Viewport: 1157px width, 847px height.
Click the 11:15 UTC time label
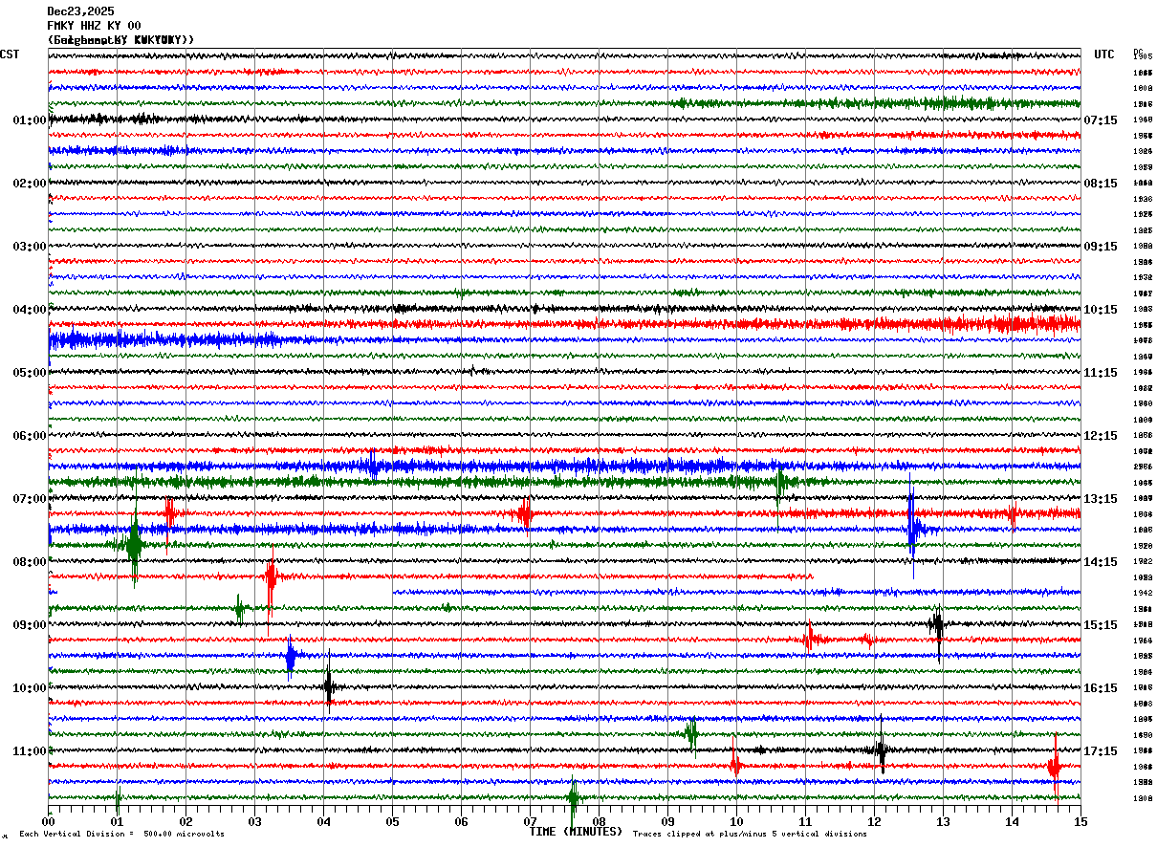[1102, 373]
